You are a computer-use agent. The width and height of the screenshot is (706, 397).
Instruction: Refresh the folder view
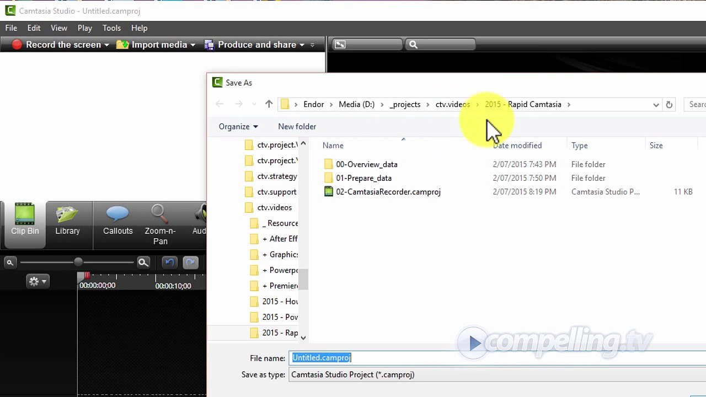click(x=669, y=105)
